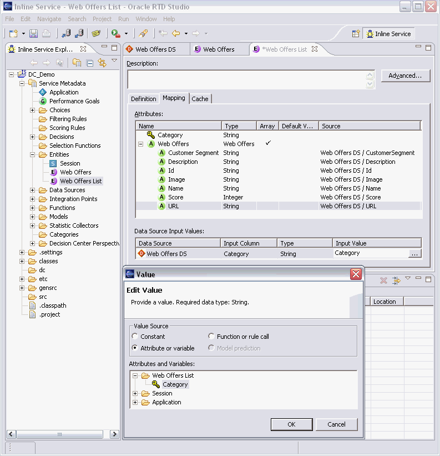Click the ticket toolbar icon
The image size is (440, 456).
96,33
